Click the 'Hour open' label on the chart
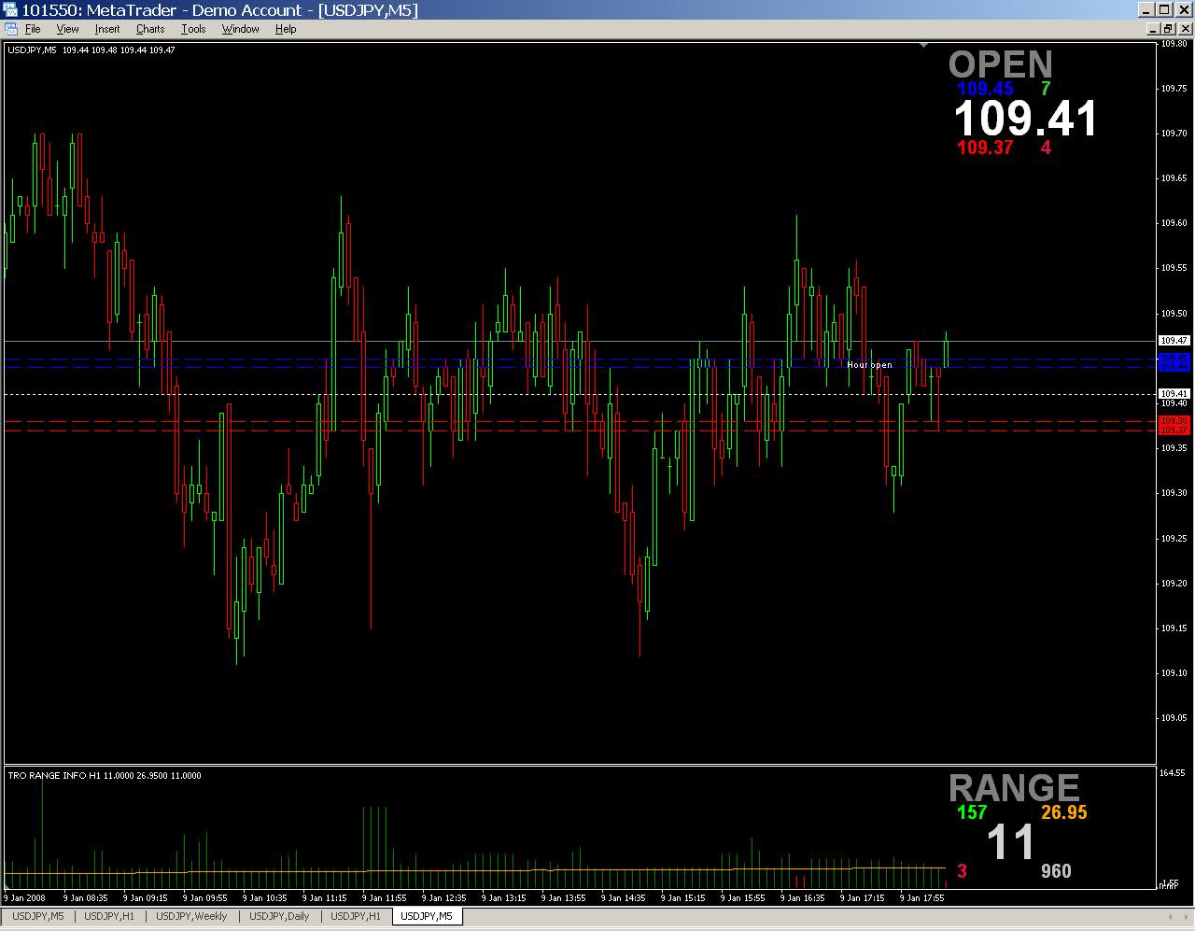Image resolution: width=1195 pixels, height=931 pixels. 869,365
